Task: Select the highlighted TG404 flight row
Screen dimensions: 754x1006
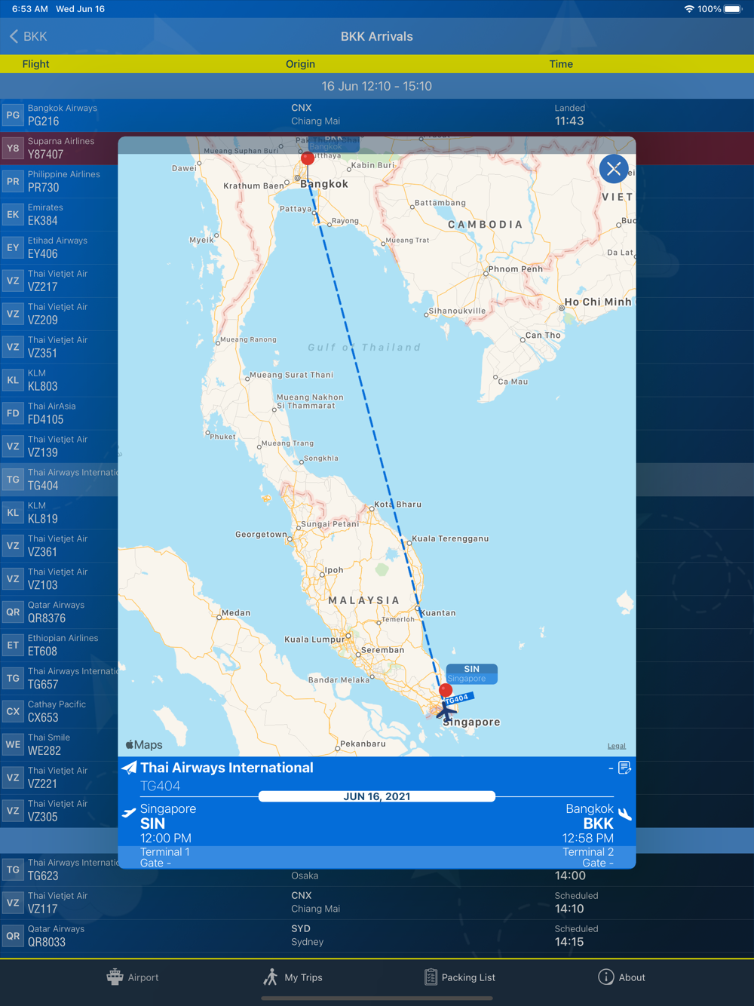Action: pos(59,480)
